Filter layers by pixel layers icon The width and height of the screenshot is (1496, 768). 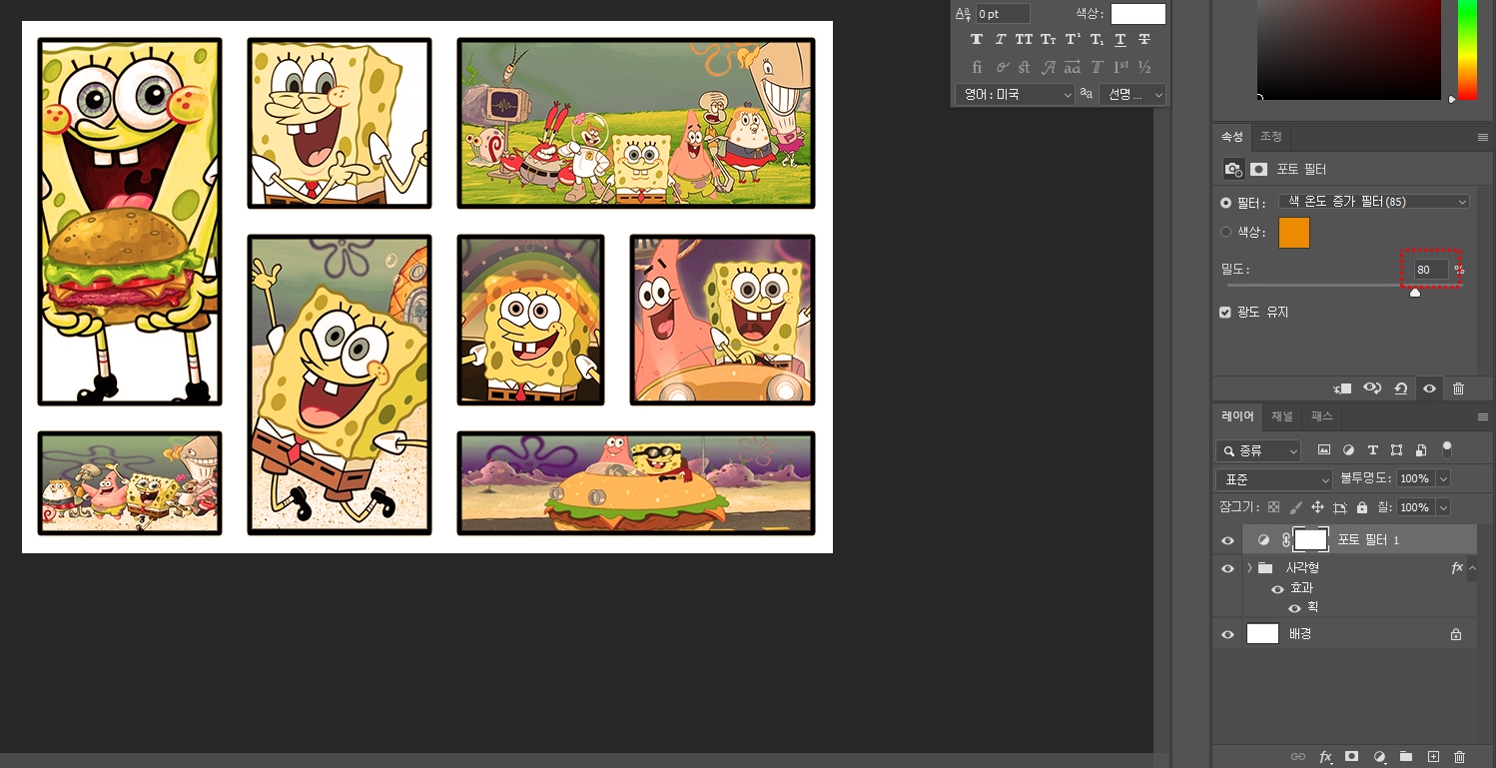pyautogui.click(x=1324, y=450)
